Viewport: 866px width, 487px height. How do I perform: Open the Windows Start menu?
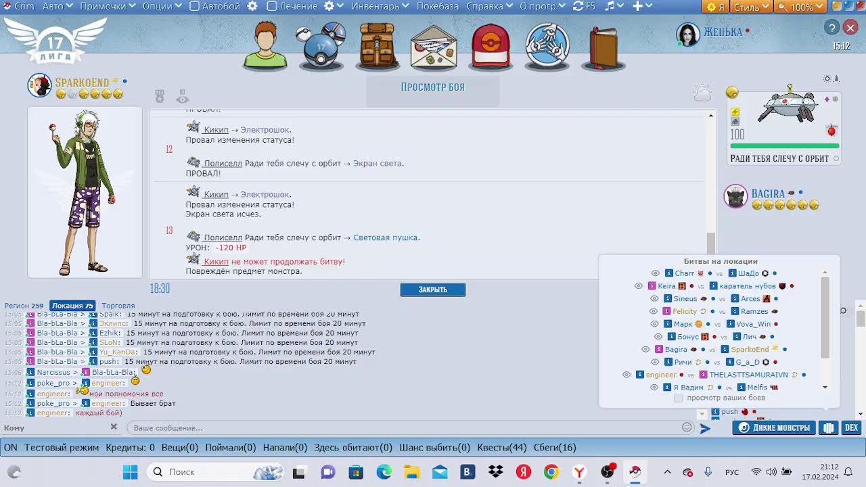click(x=130, y=471)
